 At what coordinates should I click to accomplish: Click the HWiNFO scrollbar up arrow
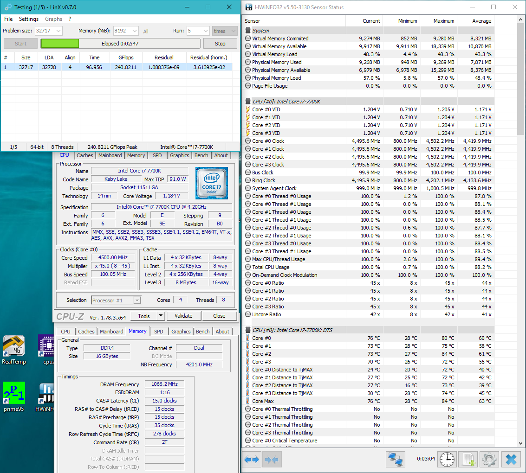[520, 19]
